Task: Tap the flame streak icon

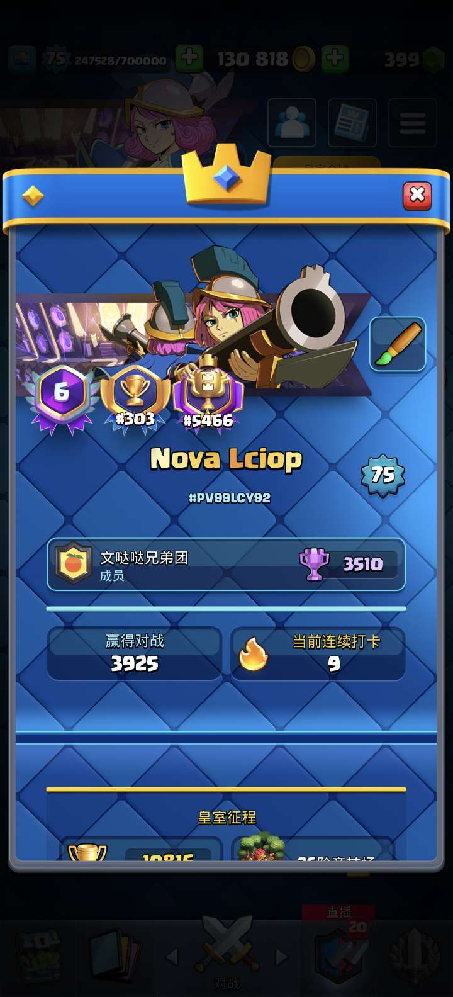Action: pos(254,655)
